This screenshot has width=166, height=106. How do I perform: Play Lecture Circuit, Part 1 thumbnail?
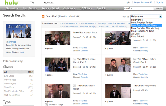tap(118, 64)
